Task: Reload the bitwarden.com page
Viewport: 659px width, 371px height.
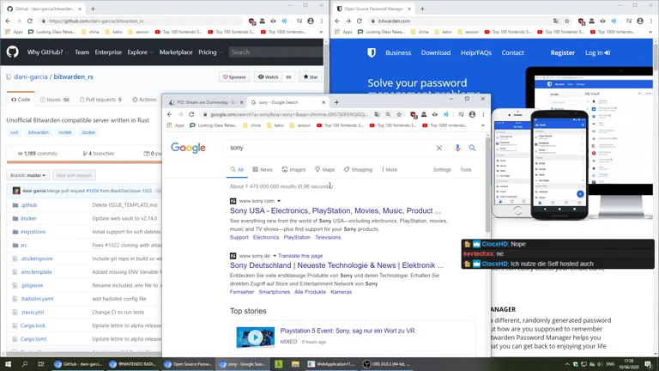Action: 359,21
